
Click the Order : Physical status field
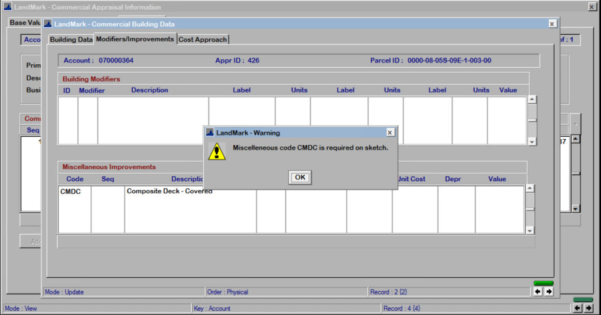coord(286,292)
